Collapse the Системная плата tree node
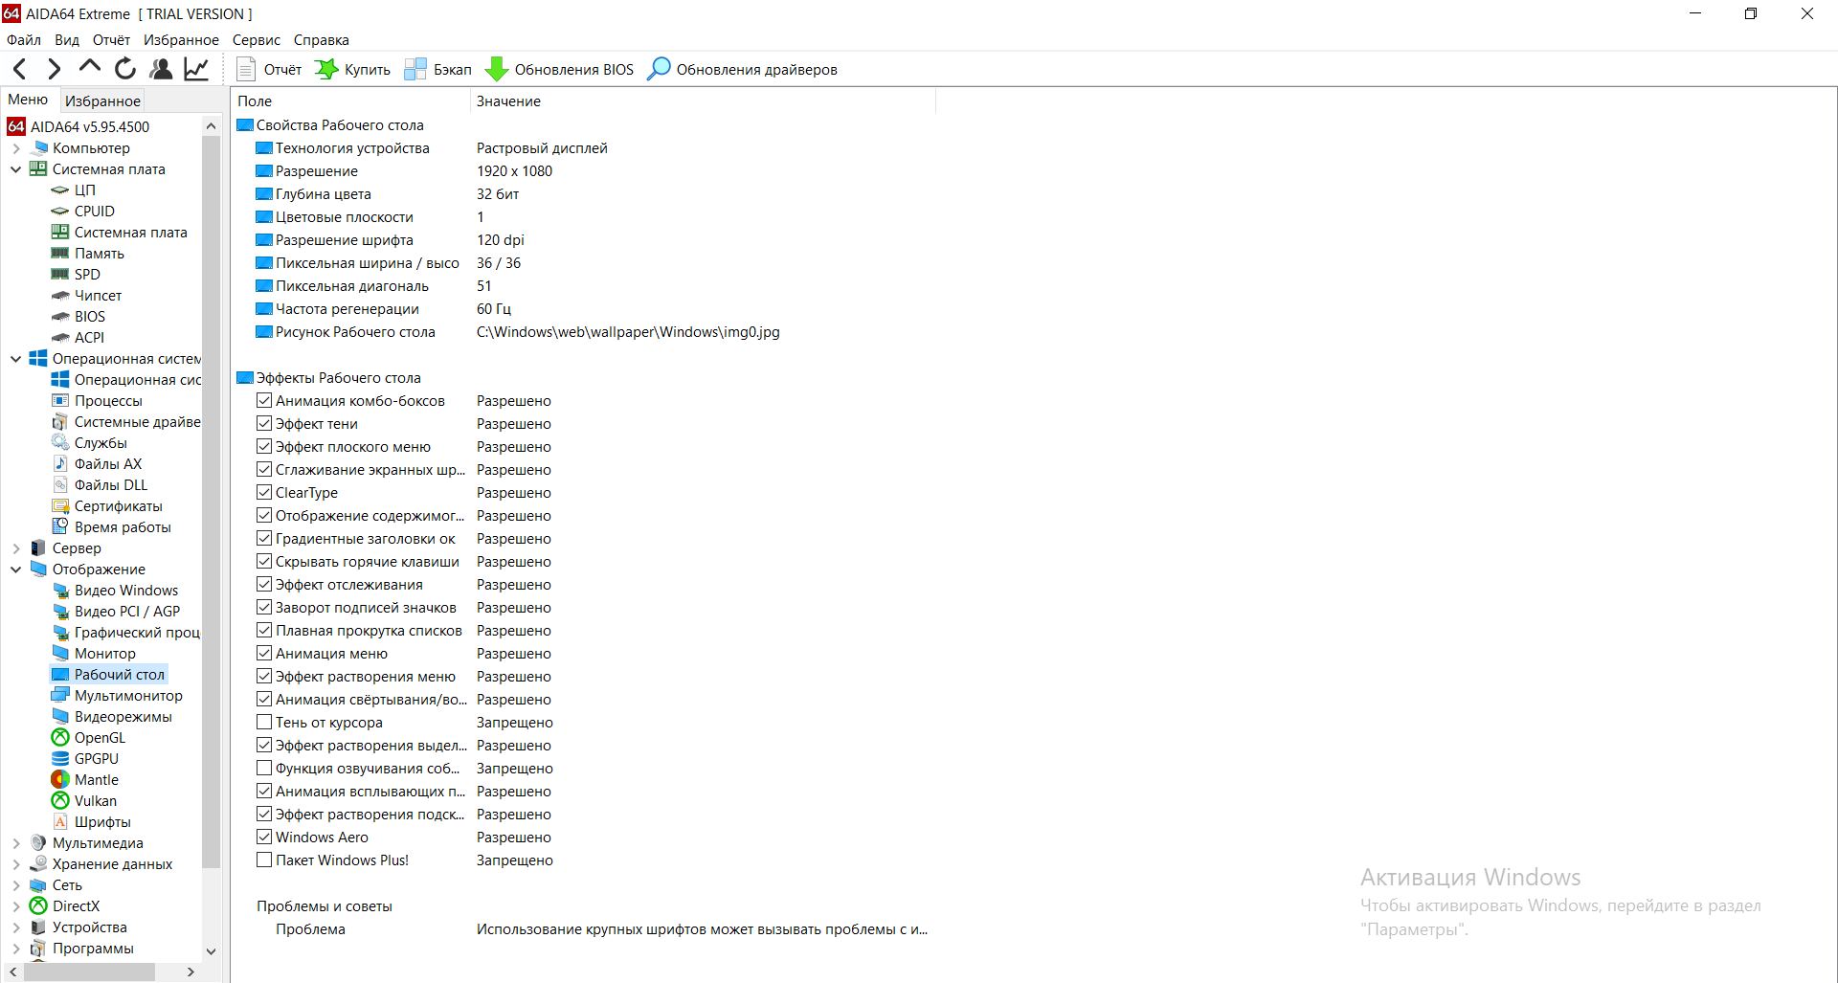 [x=16, y=169]
